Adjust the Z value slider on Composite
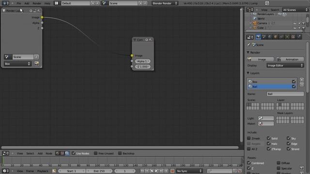The height and width of the screenshot is (174, 310). 142,67
